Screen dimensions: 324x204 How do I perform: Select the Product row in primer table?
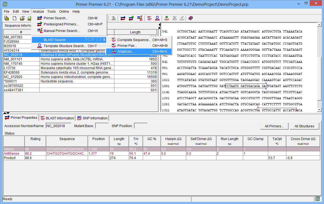161,158
